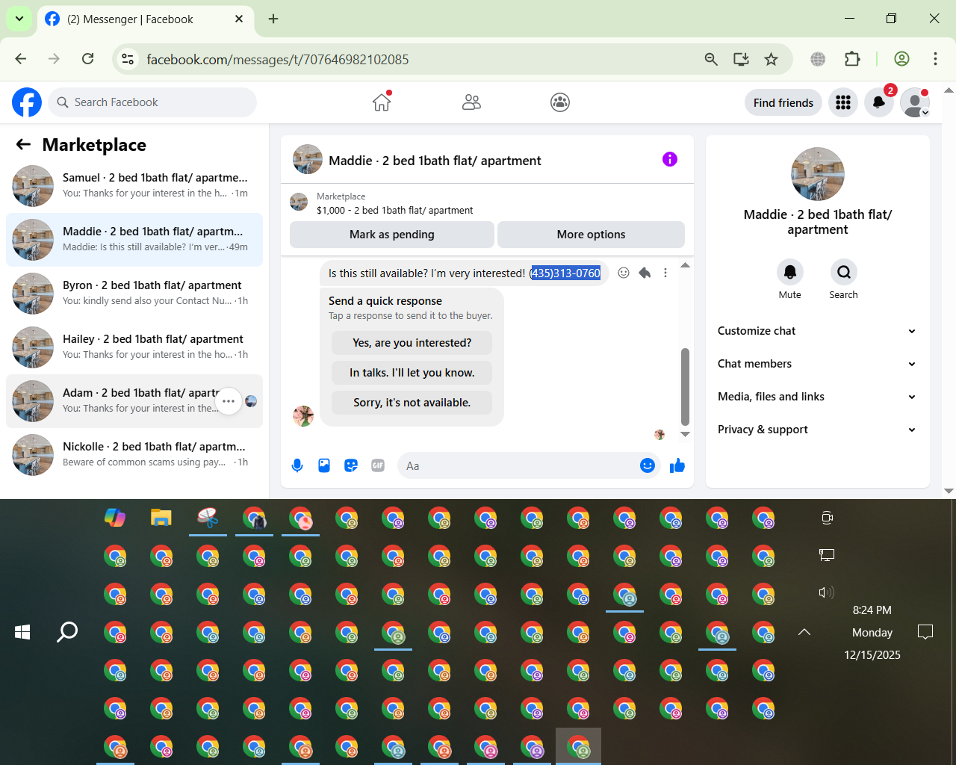Zoom magnifier icon in address bar
The width and height of the screenshot is (956, 765).
tap(711, 59)
